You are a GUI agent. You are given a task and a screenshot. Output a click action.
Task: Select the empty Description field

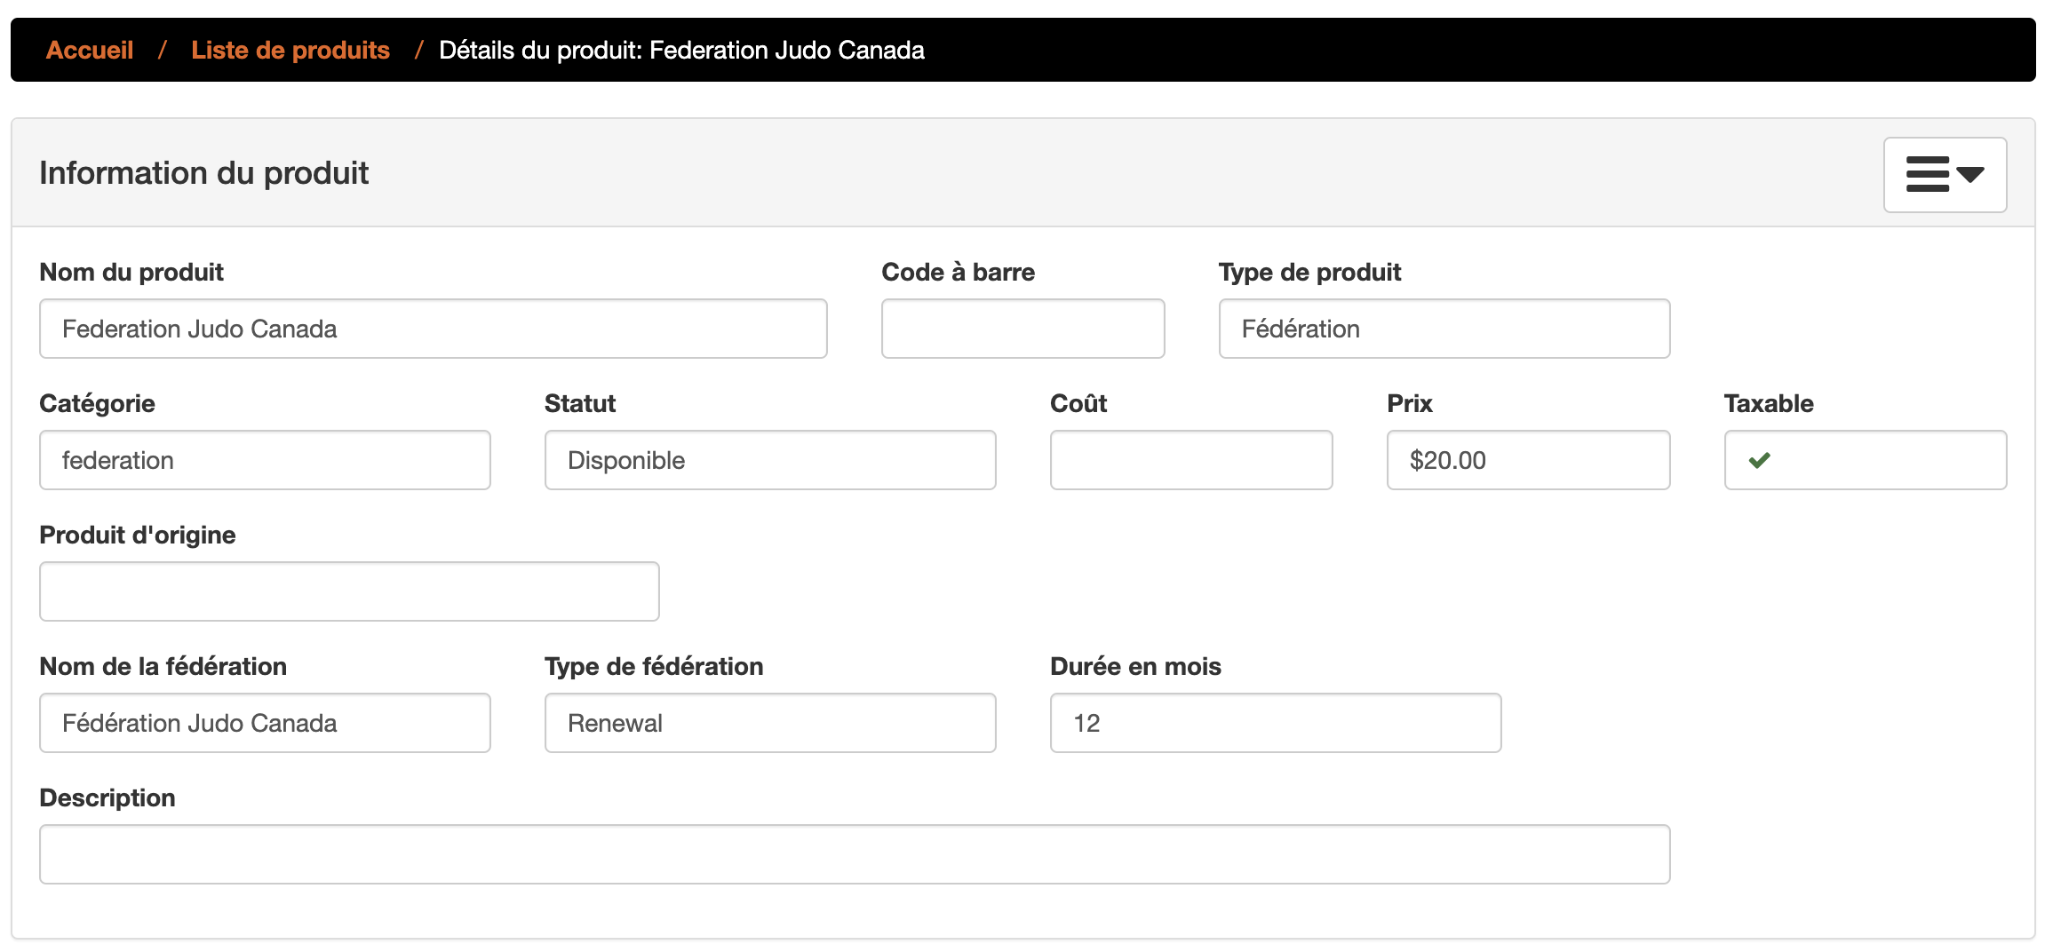point(853,853)
